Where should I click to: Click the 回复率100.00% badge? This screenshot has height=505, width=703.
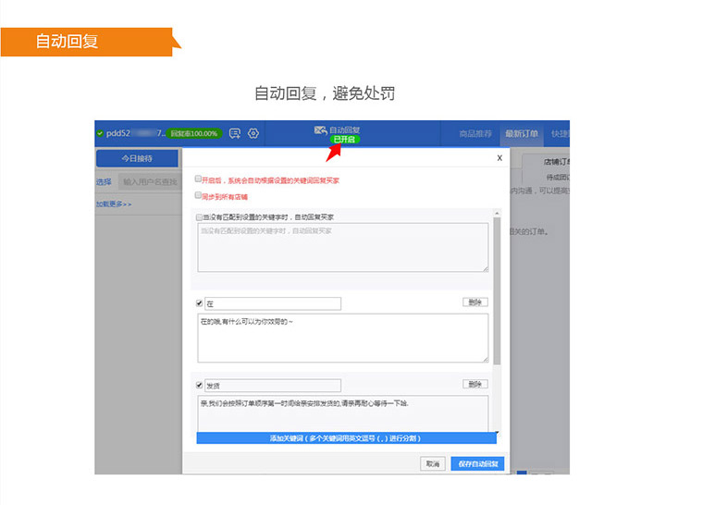194,133
